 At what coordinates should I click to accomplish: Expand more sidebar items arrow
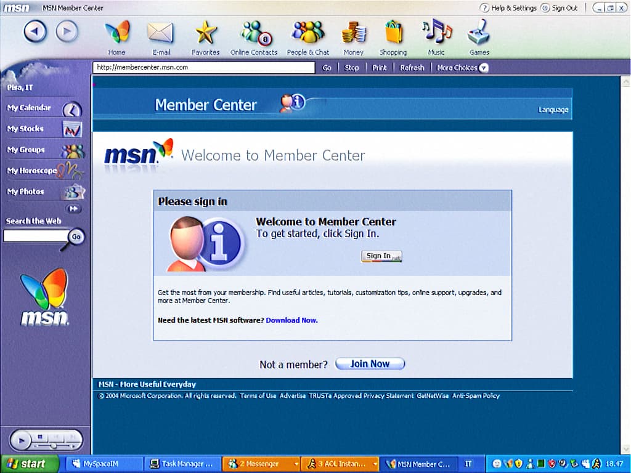pyautogui.click(x=73, y=209)
